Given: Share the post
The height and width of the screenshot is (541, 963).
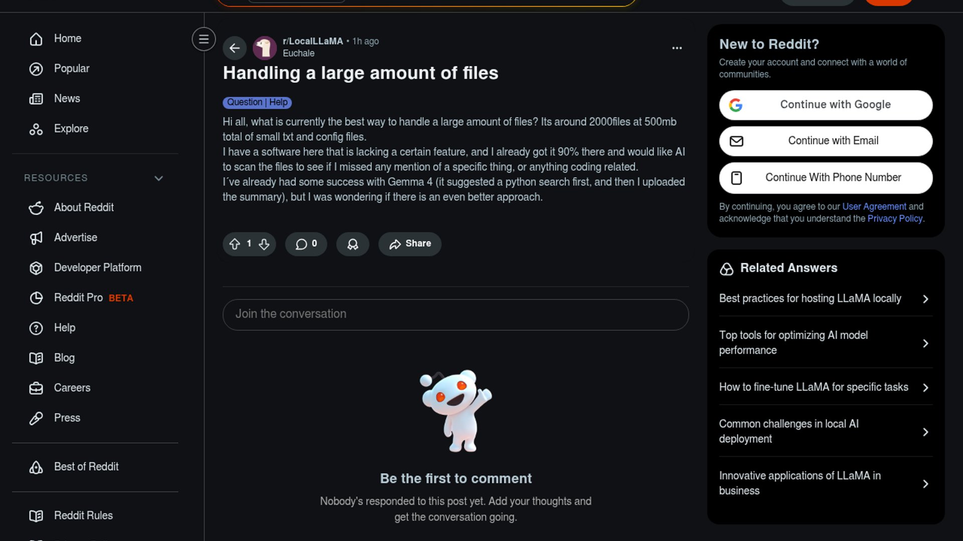Looking at the screenshot, I should (410, 244).
